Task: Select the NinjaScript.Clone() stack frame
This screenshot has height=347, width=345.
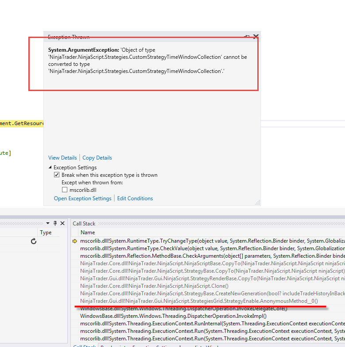Action: (x=154, y=286)
